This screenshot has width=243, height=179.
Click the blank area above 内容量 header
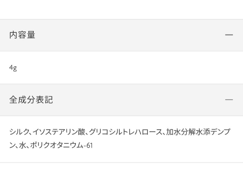(x=121, y=10)
